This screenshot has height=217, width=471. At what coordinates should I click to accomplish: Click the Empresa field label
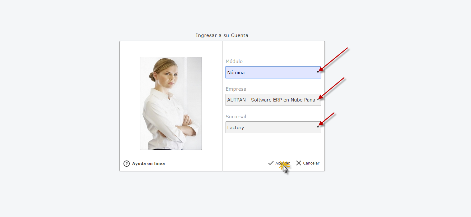[x=236, y=89]
